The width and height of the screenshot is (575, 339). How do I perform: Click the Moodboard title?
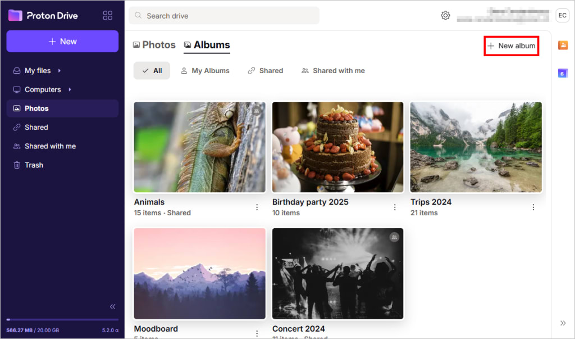pyautogui.click(x=156, y=329)
